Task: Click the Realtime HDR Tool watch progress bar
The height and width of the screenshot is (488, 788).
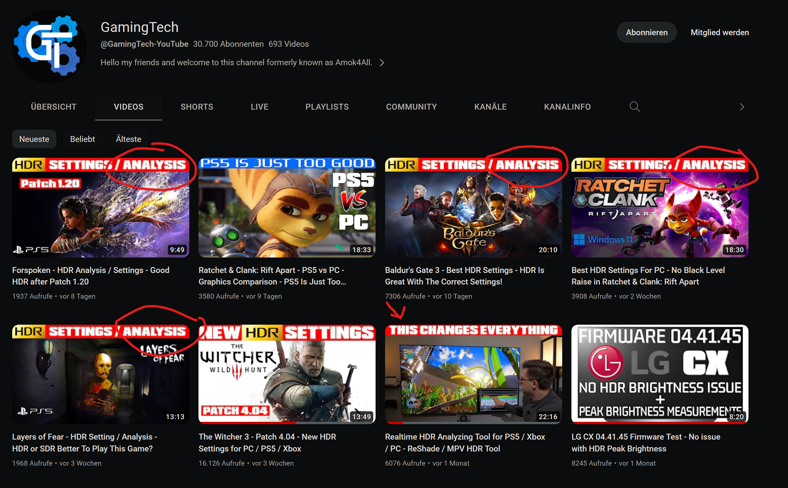Action: tap(474, 423)
